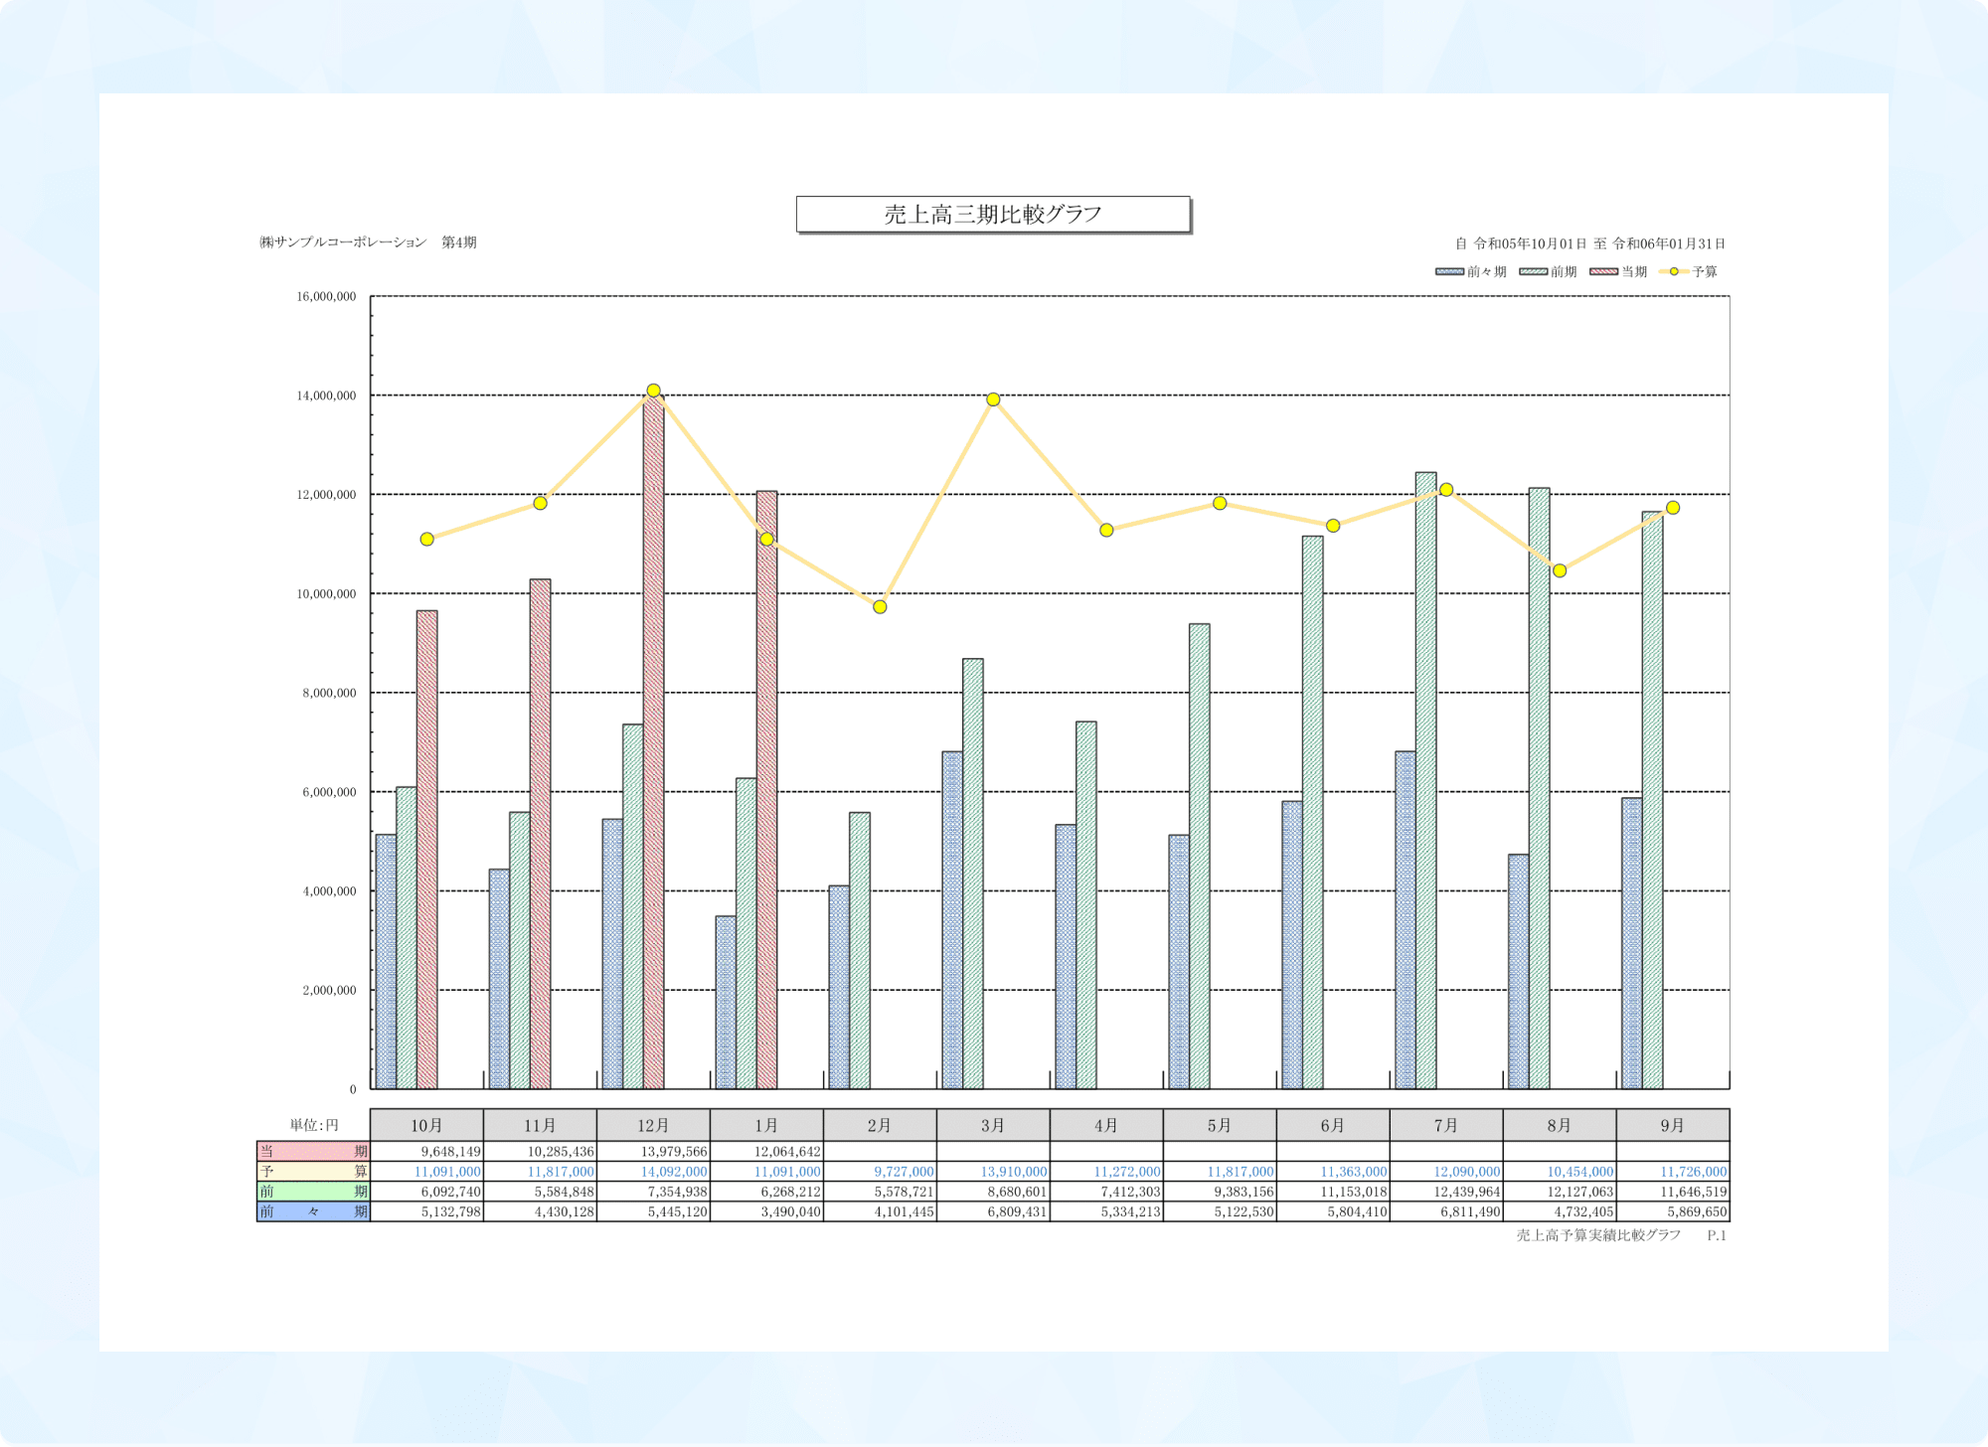The image size is (1988, 1447).
Task: Click the chart title 売上高三期比較グラフ
Action: pyautogui.click(x=993, y=215)
